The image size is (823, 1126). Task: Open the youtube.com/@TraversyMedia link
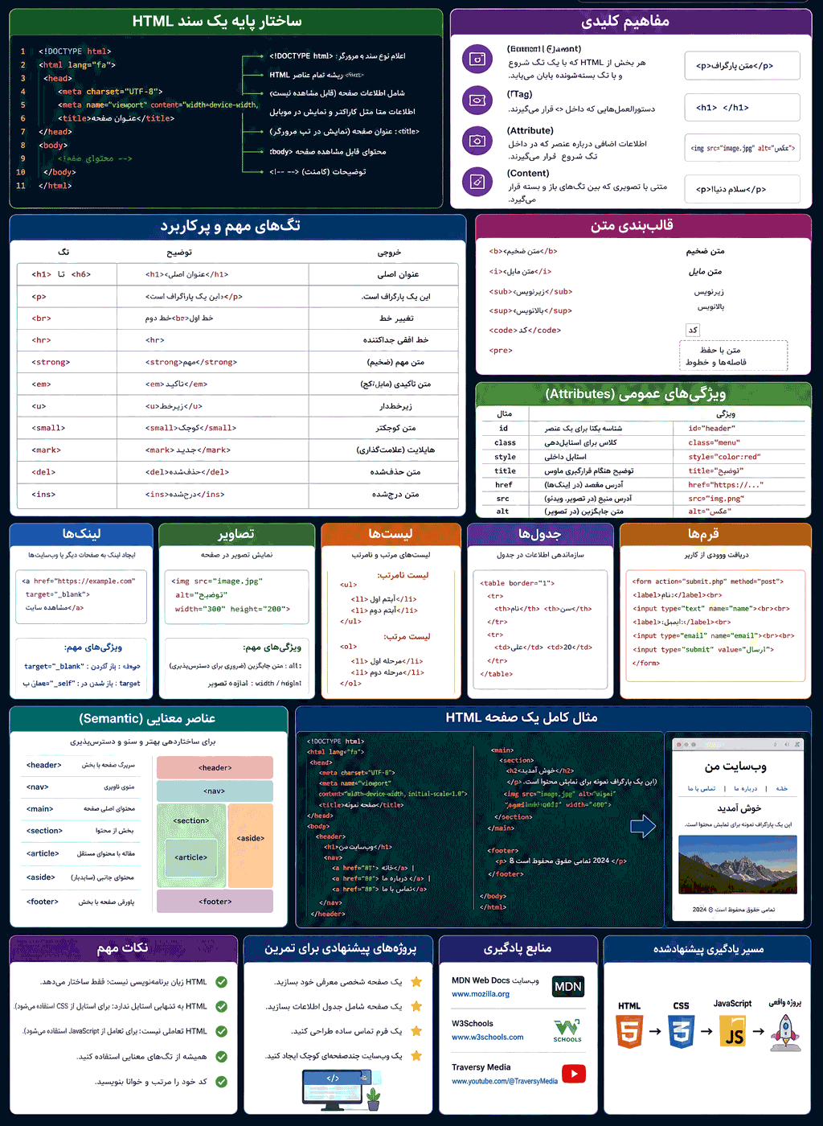(505, 1081)
